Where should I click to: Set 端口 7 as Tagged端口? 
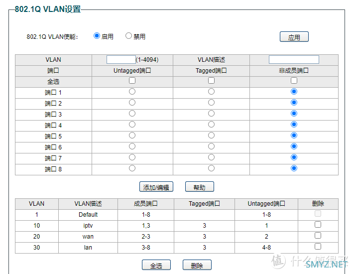pyautogui.click(x=211, y=157)
